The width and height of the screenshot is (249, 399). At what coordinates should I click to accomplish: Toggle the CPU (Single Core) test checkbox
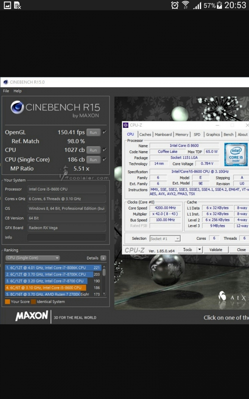[x=104, y=159]
